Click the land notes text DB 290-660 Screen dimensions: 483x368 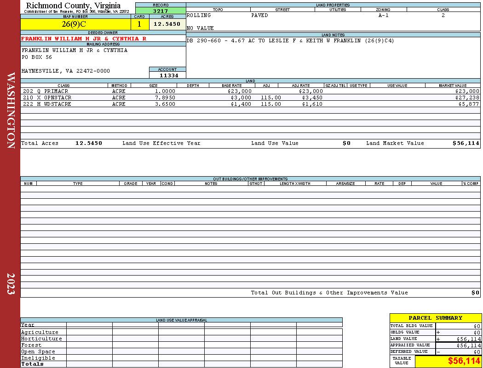click(203, 40)
